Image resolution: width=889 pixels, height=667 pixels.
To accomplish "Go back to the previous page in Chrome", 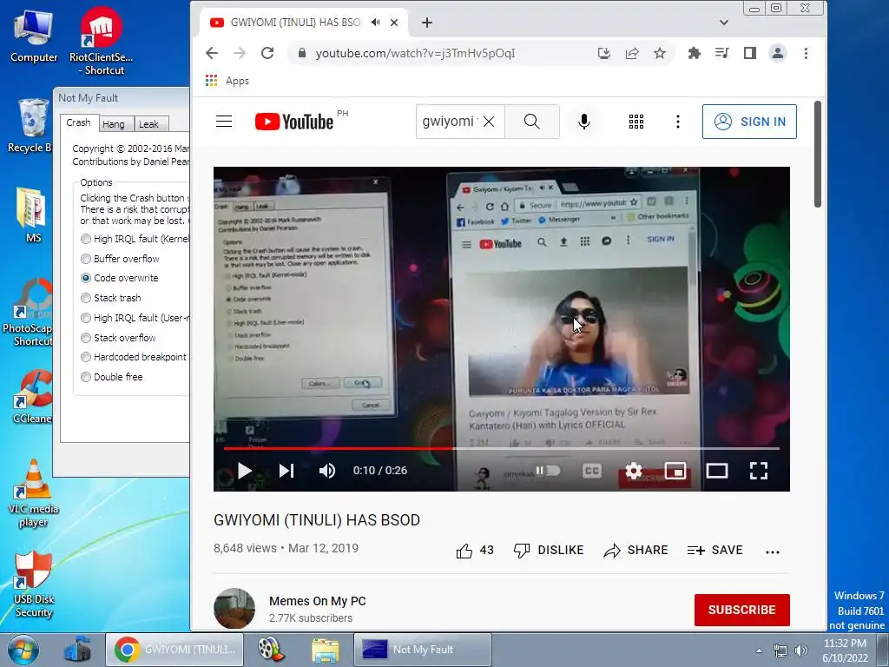I will click(x=212, y=53).
